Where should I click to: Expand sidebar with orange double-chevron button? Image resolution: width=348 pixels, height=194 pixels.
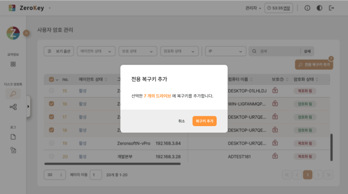26,33
